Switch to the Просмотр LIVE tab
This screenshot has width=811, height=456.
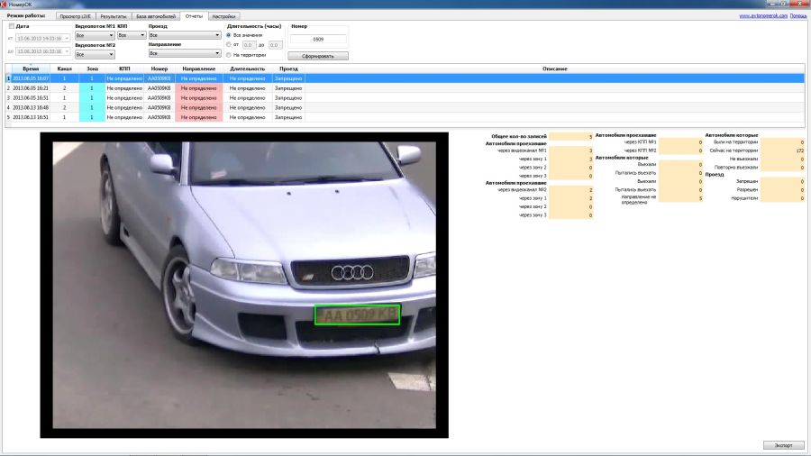75,16
